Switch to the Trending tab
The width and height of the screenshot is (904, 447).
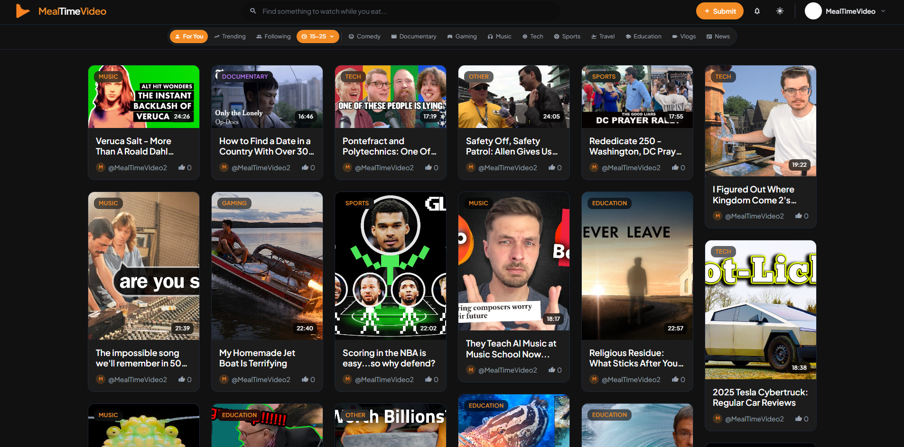click(230, 36)
